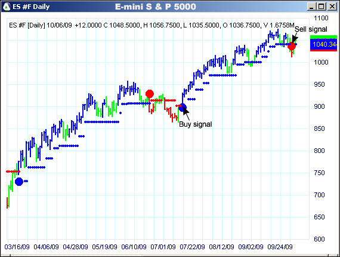The height and width of the screenshot is (257, 340).
Task: Click the 07/22/09 date axis label
Action: [x=192, y=247]
